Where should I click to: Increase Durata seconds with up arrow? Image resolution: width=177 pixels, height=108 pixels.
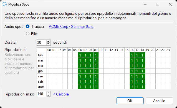(48, 41)
